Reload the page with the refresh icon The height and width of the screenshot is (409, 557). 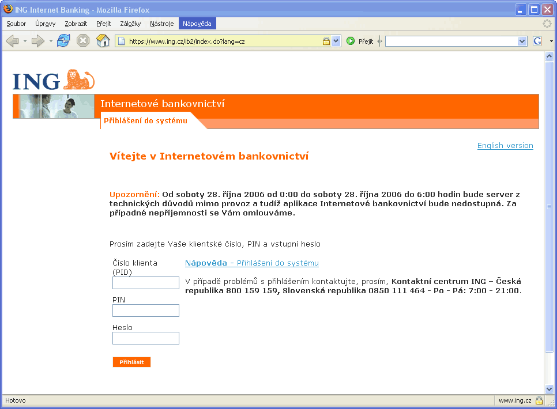(63, 41)
